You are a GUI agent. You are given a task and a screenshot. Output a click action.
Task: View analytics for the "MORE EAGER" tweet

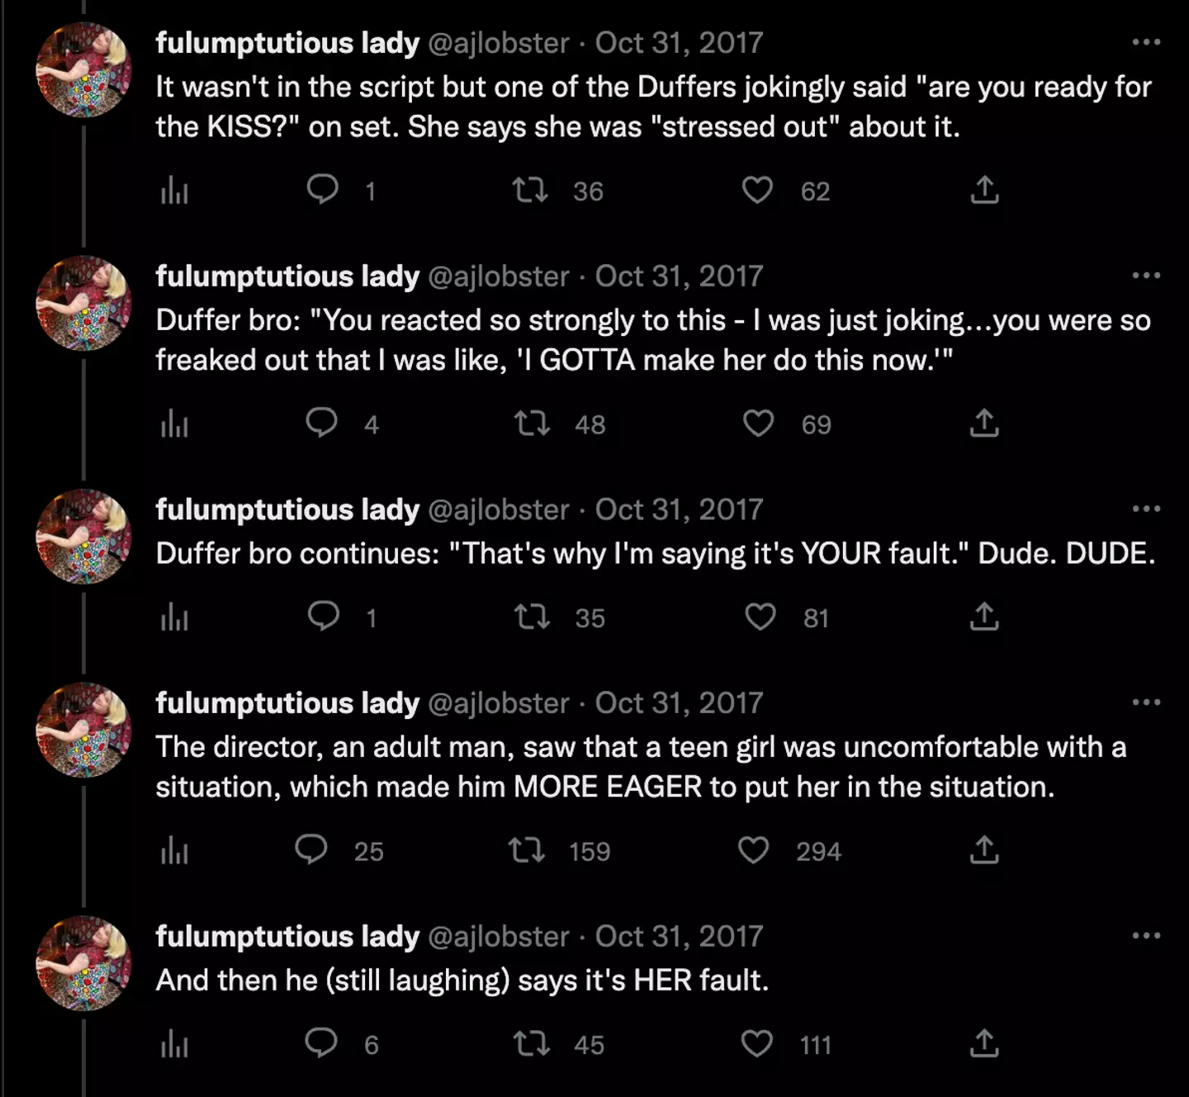pyautogui.click(x=174, y=850)
